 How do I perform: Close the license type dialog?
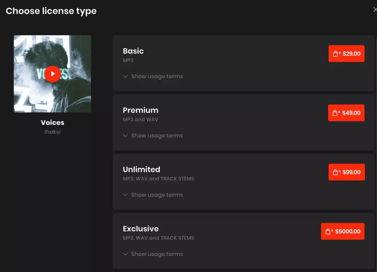pos(375,10)
